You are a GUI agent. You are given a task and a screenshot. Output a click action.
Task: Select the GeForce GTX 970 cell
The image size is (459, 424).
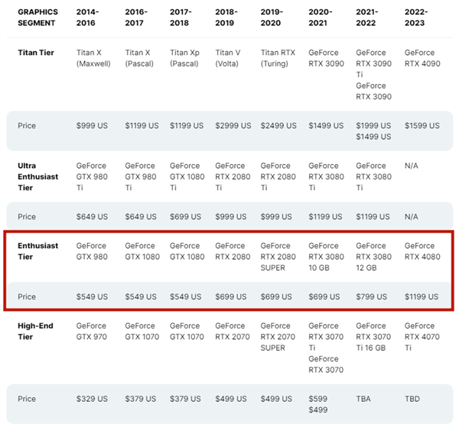[x=92, y=332]
